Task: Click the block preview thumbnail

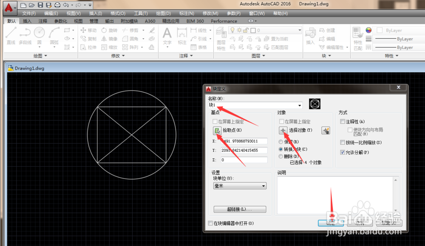Action: 314,104
